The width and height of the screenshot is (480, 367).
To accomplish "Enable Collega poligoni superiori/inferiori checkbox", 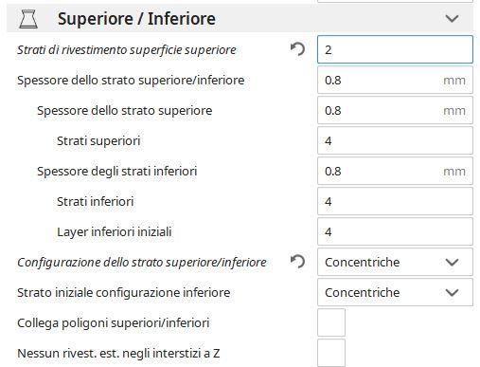I will click(331, 322).
